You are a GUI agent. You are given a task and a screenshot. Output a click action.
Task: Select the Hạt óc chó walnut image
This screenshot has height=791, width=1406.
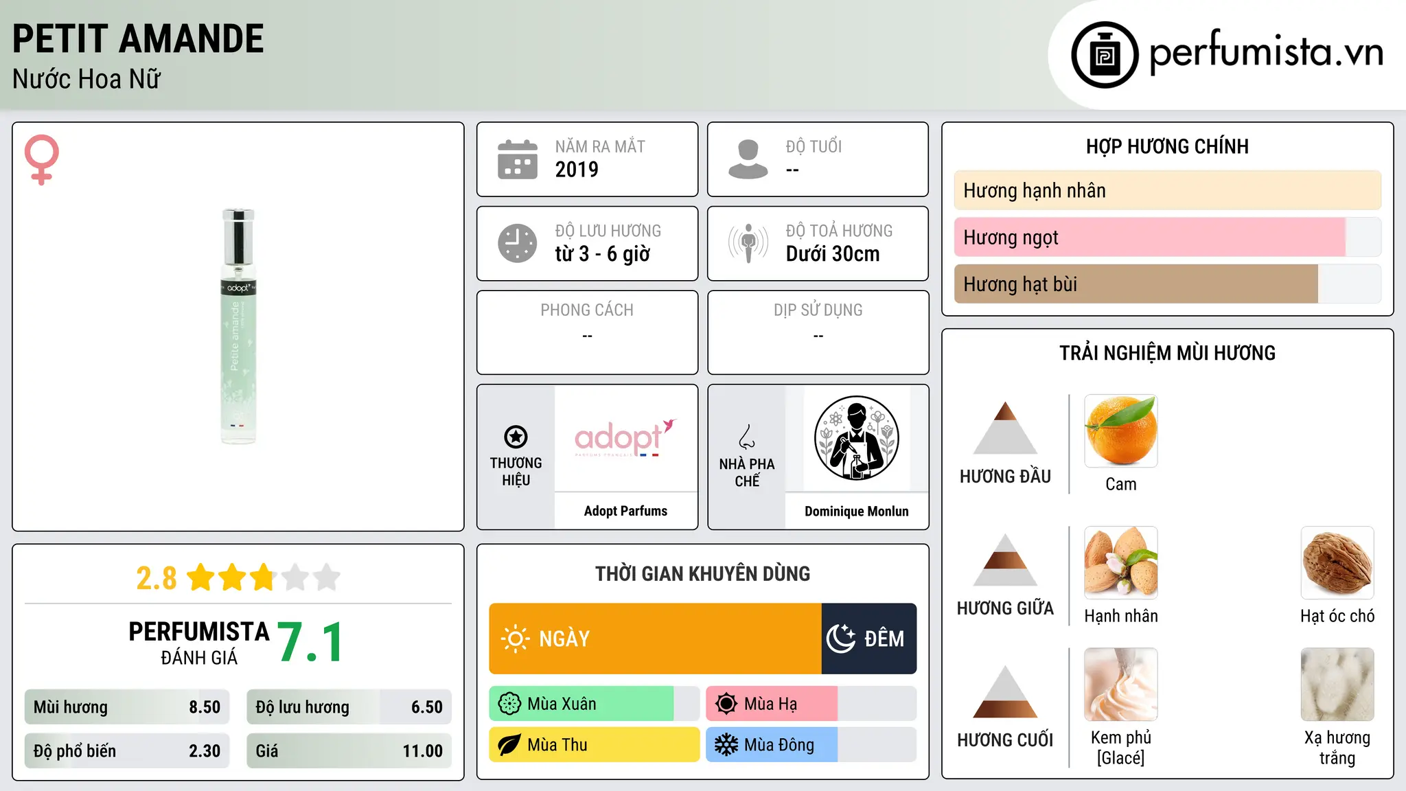[1337, 563]
